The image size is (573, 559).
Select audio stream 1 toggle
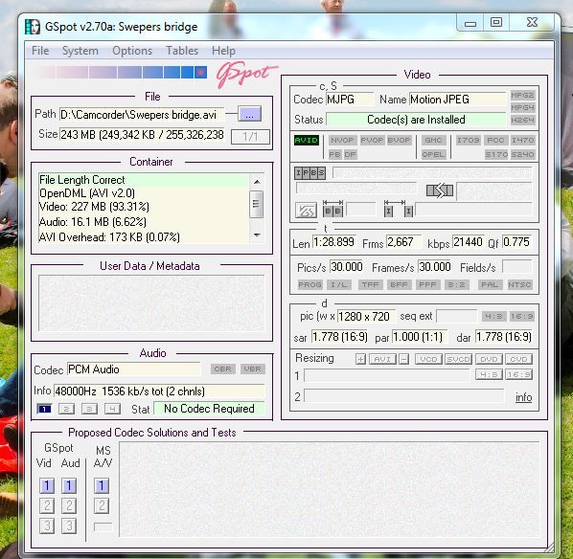click(x=44, y=409)
